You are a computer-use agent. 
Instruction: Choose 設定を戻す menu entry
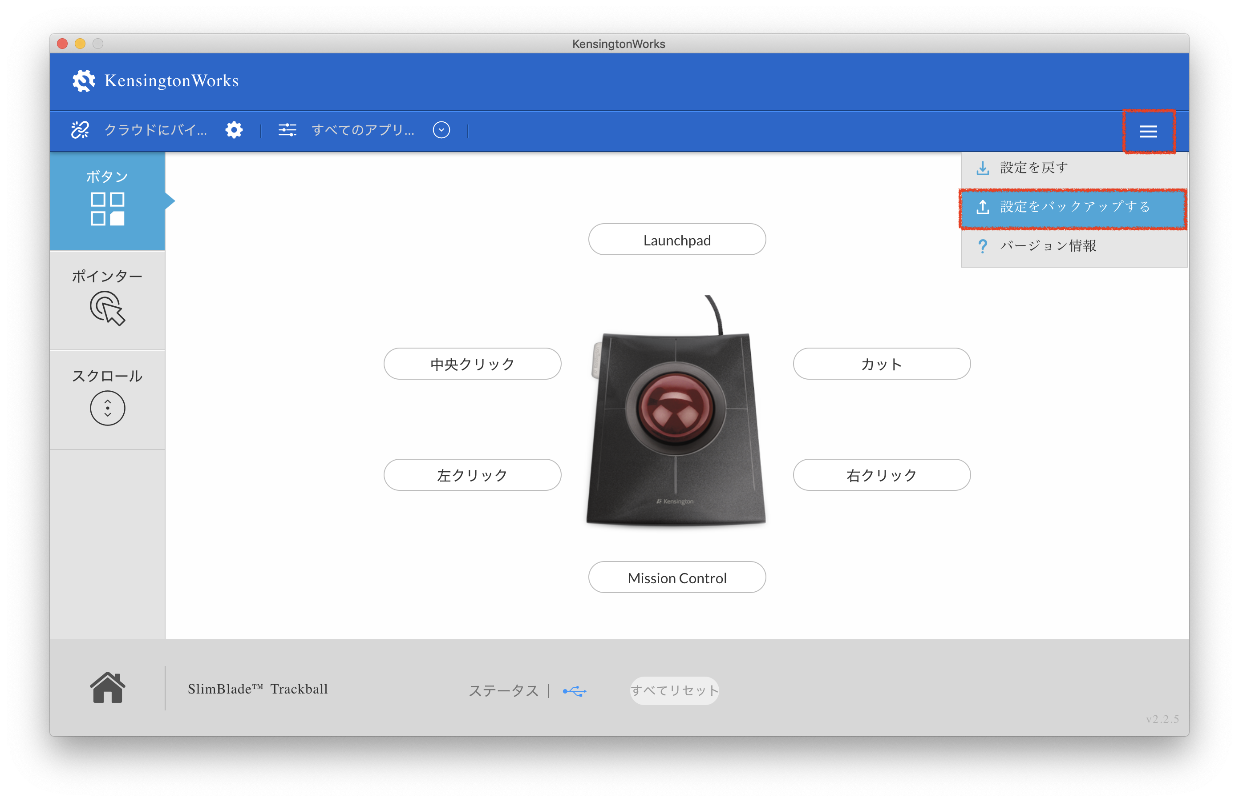1074,168
